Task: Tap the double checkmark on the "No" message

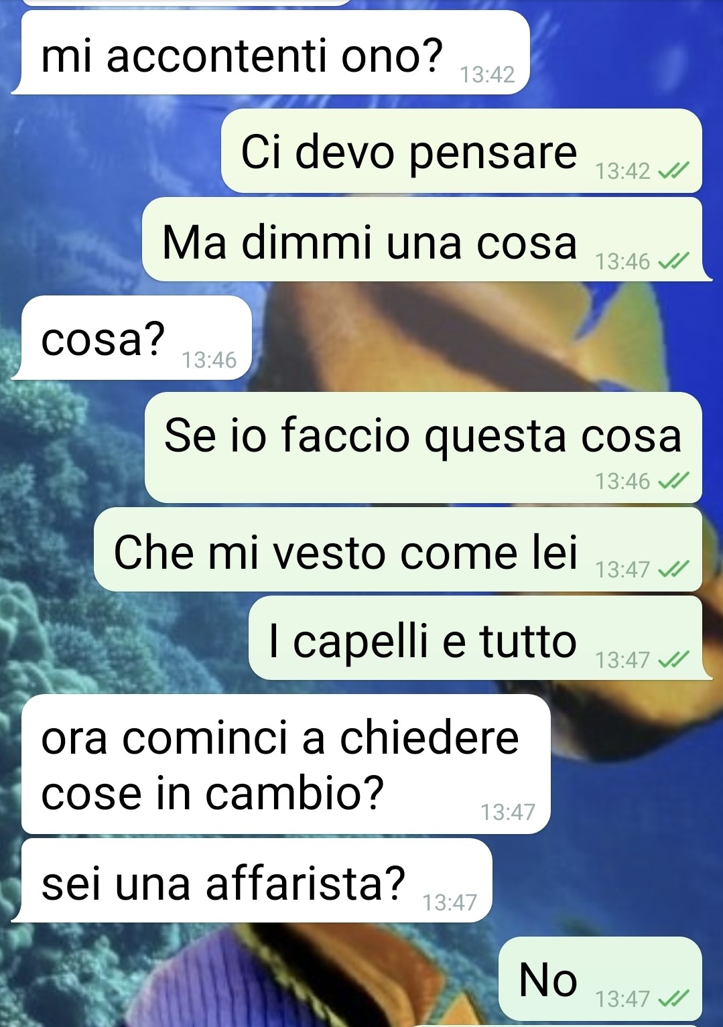Action: 673,999
